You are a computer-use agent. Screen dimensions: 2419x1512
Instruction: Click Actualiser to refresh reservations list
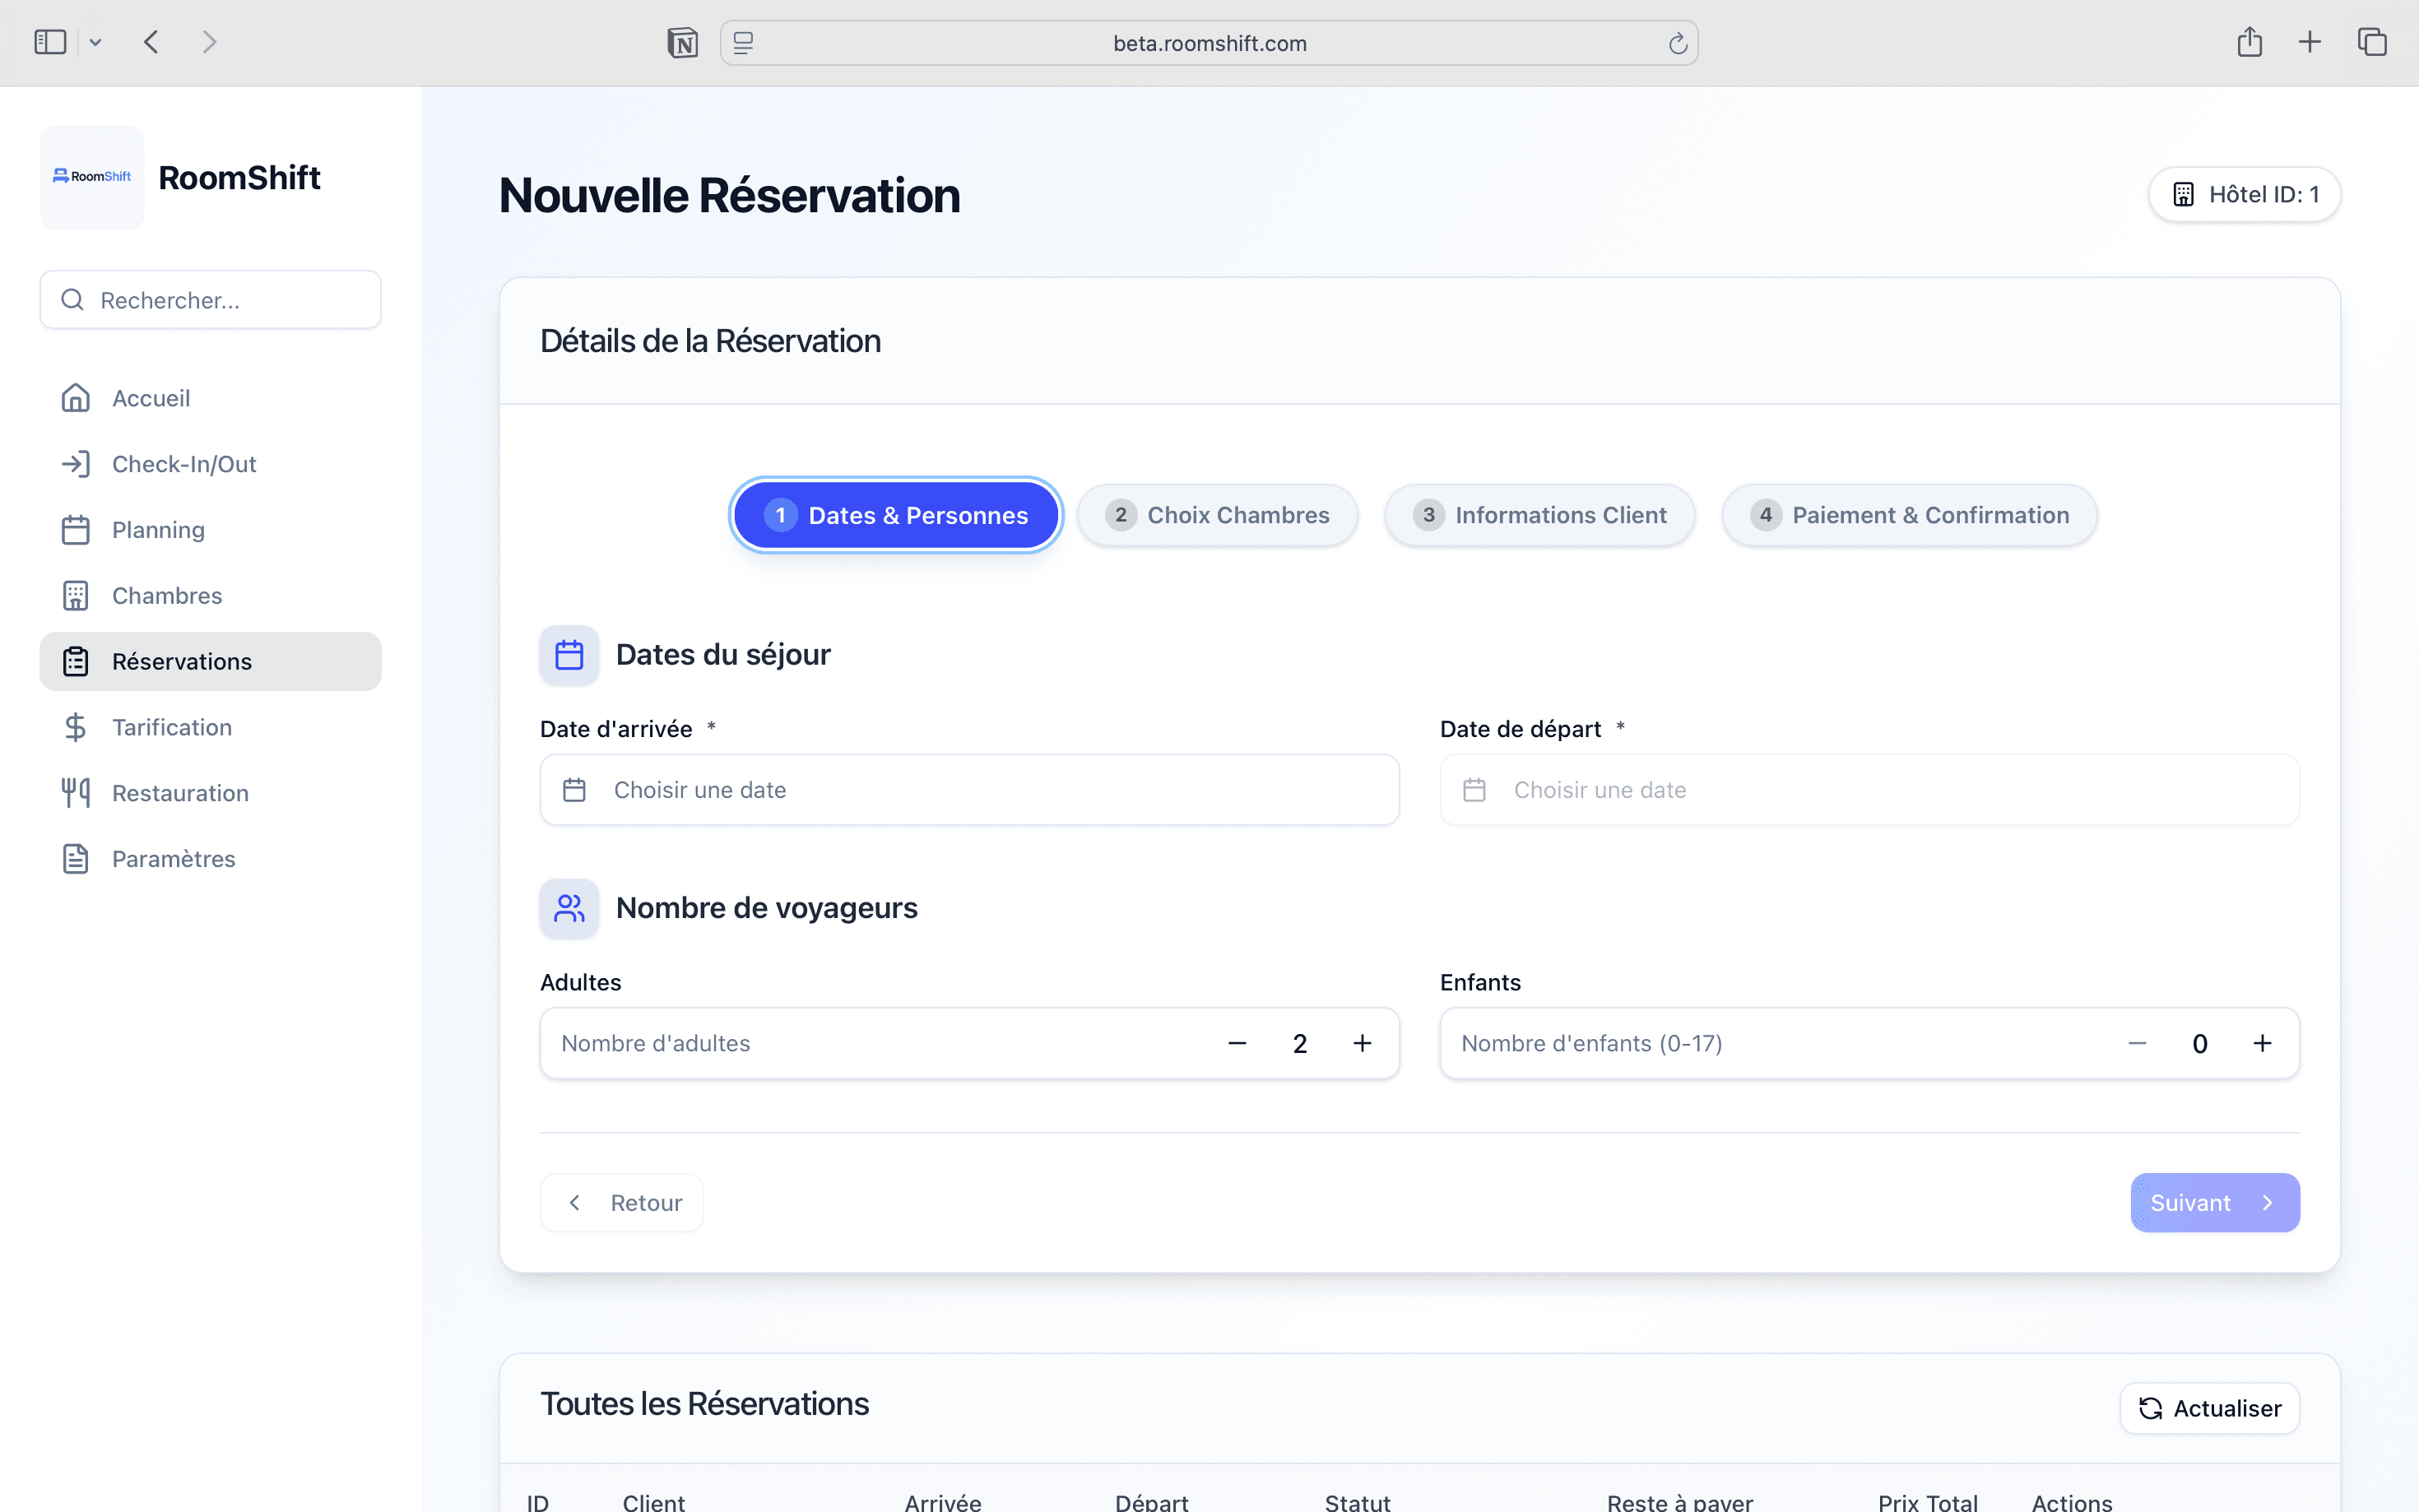(x=2209, y=1408)
